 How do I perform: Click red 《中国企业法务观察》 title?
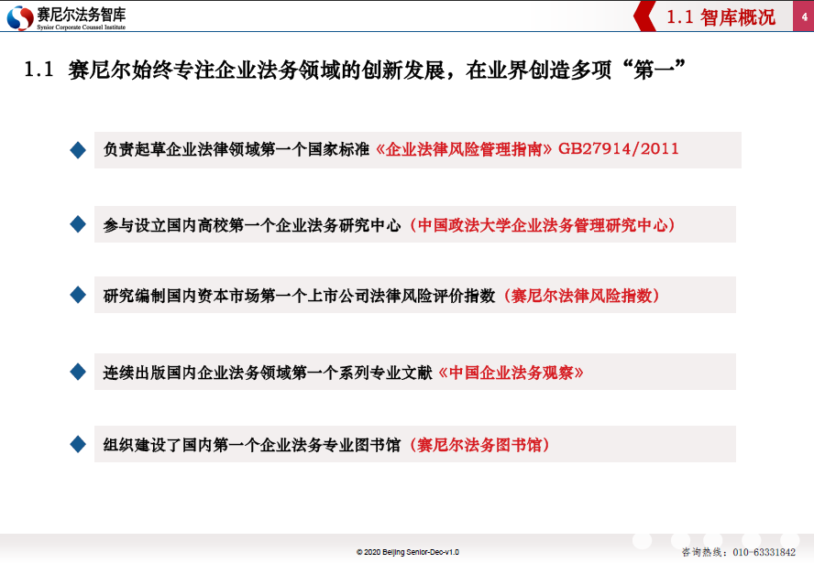[511, 373]
